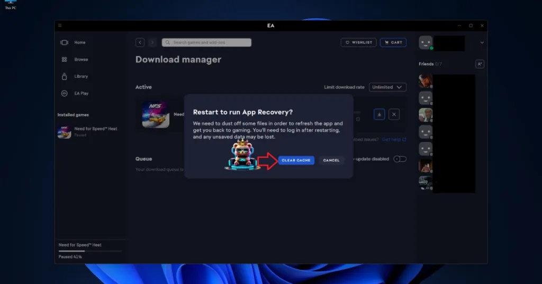Screen dimensions: 542x284
Task: Click the seventh friend avatar
Action: point(426,183)
